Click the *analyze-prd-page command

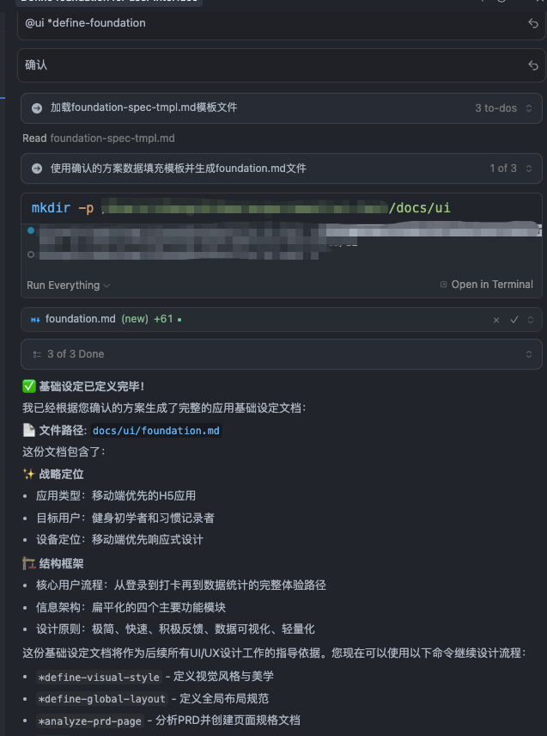(89, 721)
